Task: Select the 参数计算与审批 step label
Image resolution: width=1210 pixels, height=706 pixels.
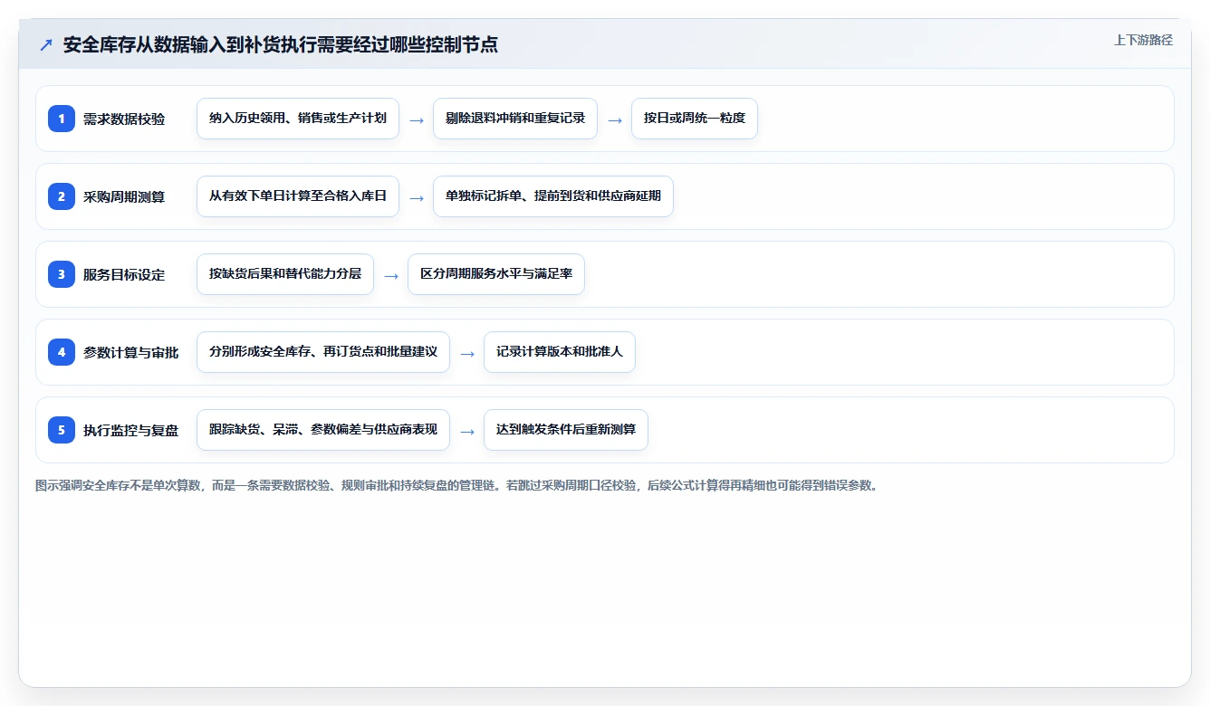Action: [x=131, y=352]
